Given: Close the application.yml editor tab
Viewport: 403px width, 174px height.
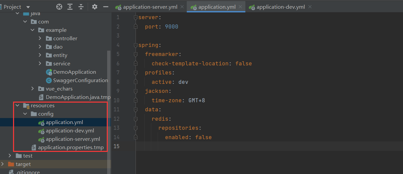Looking at the screenshot, I should pyautogui.click(x=240, y=7).
